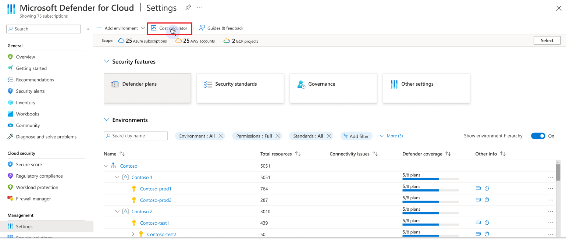This screenshot has height=239, width=566.
Task: Go to Regulatory compliance menu item
Action: click(x=39, y=176)
